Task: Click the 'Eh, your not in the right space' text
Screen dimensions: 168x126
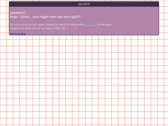Action: (27, 25)
